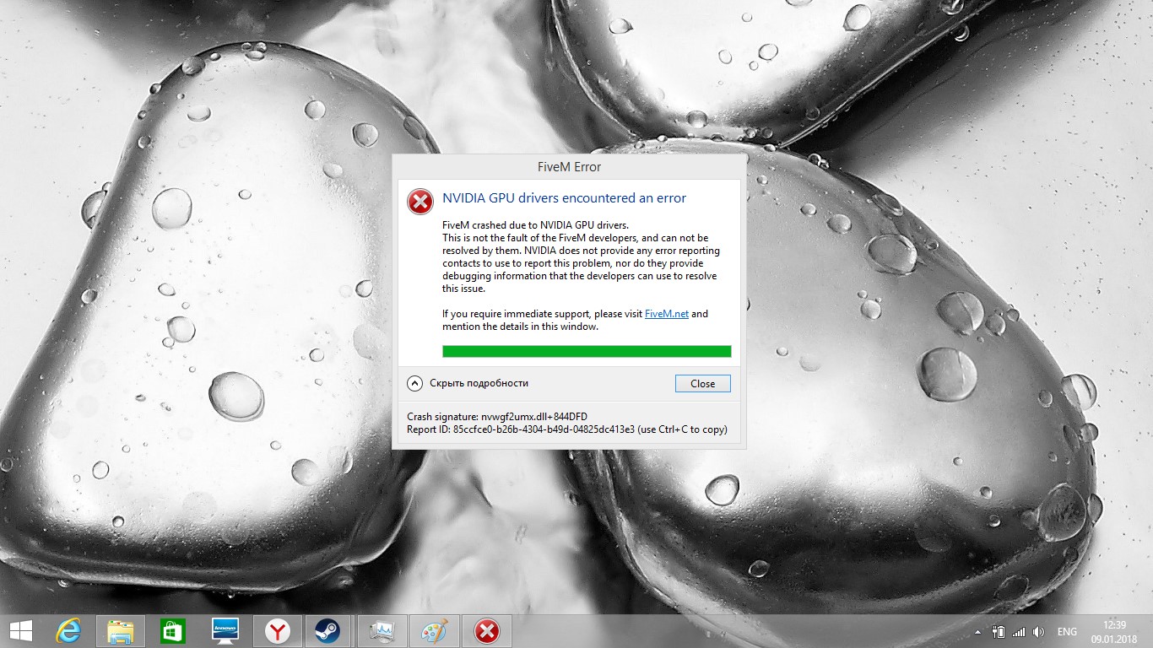Select the FiveM error taskbar icon
Image resolution: width=1153 pixels, height=648 pixels.
pos(487,631)
